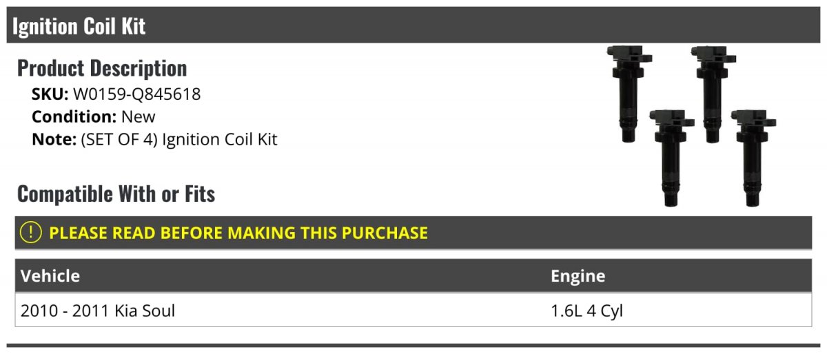Click the top-right ignition coil image
The image size is (827, 354).
tap(713, 94)
